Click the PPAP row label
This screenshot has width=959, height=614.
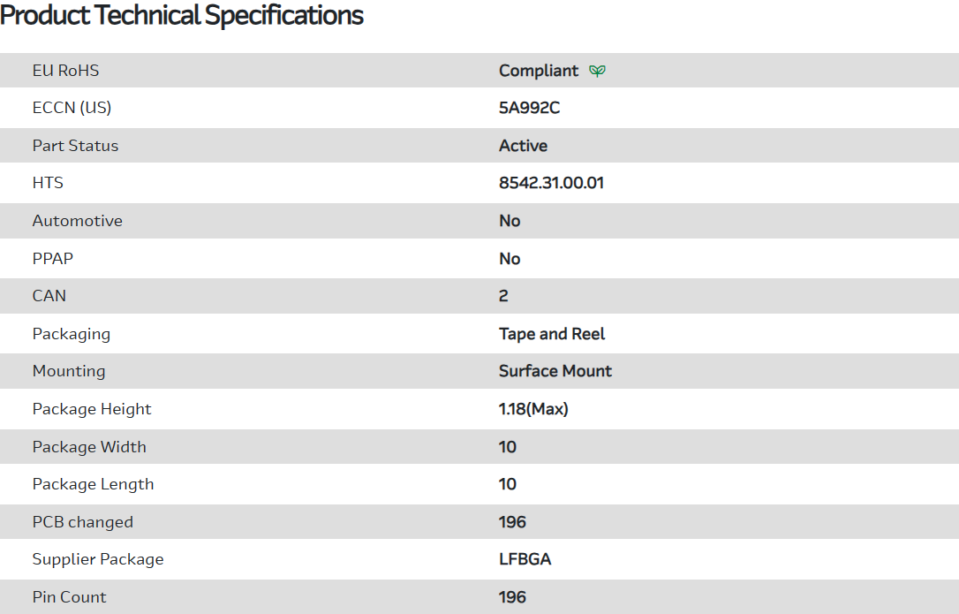[x=55, y=259]
